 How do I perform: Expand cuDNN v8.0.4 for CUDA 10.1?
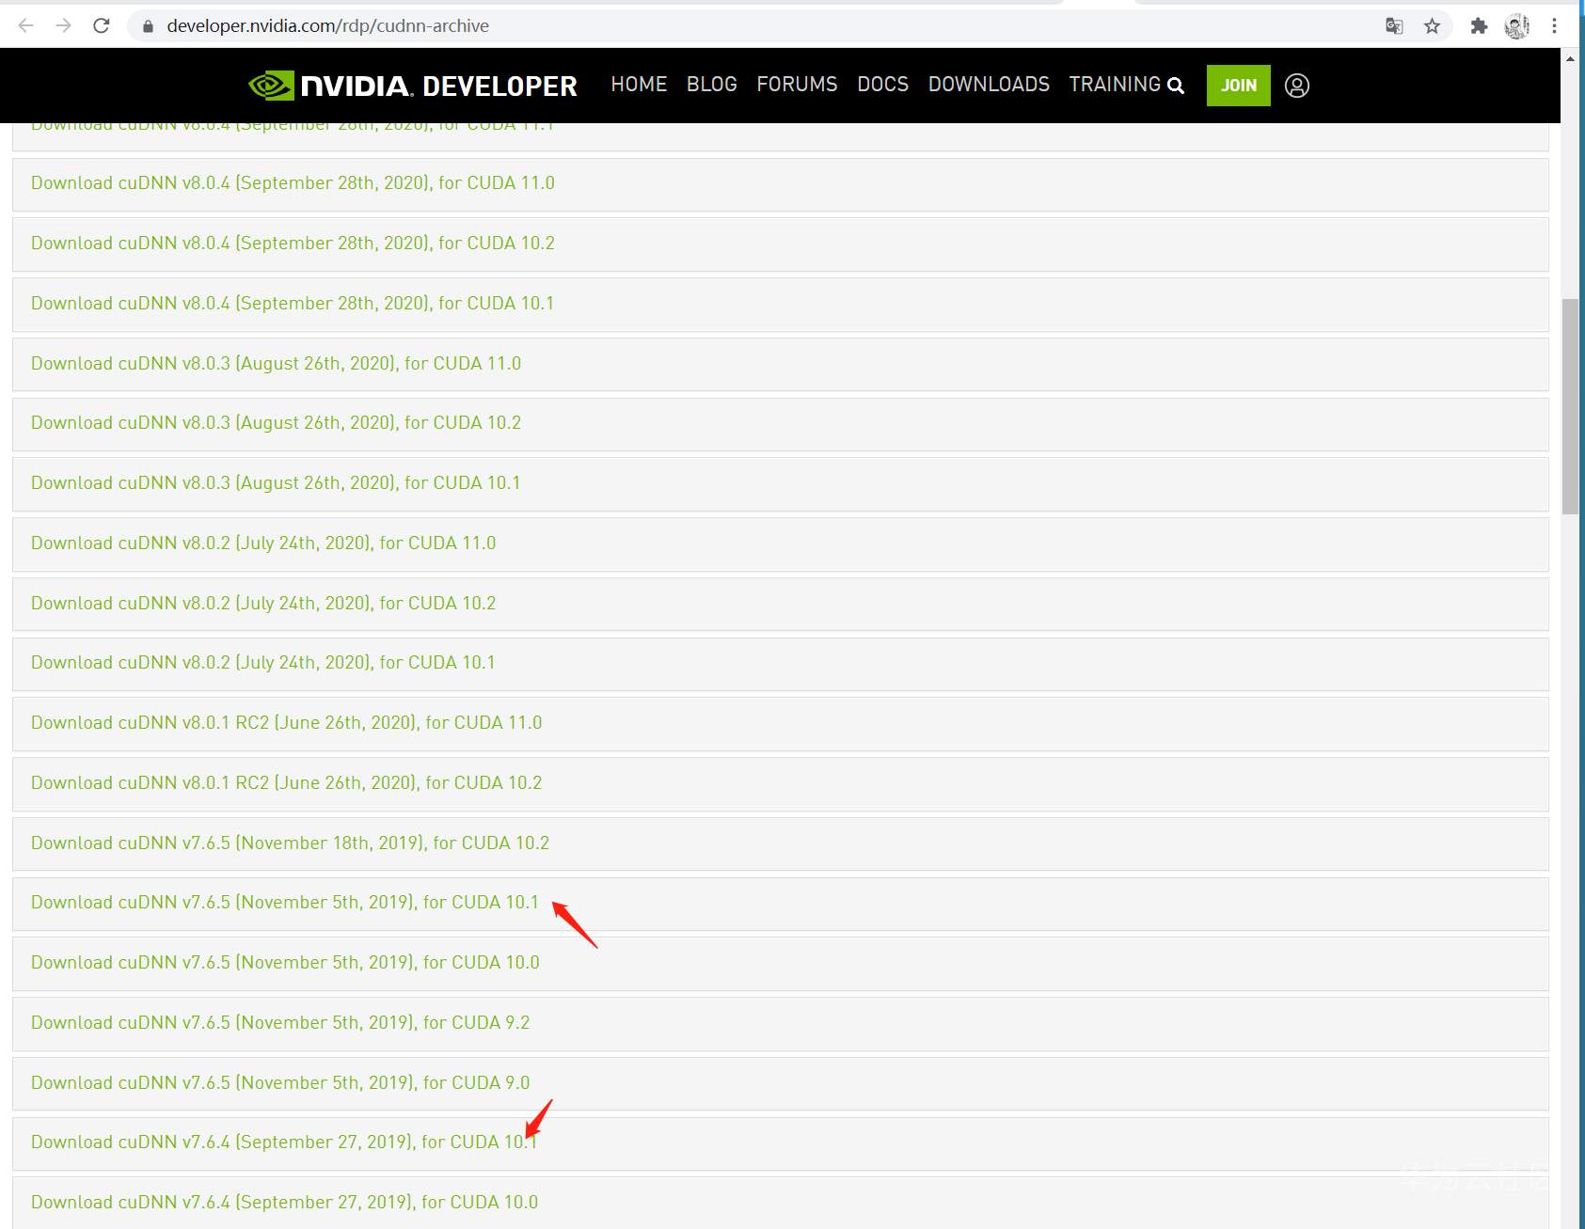click(781, 305)
